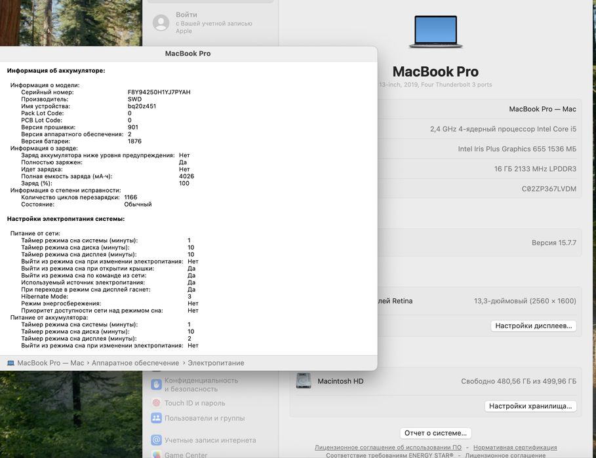
Task: Click 'Hibernate Mode:' row label
Action: click(x=45, y=296)
